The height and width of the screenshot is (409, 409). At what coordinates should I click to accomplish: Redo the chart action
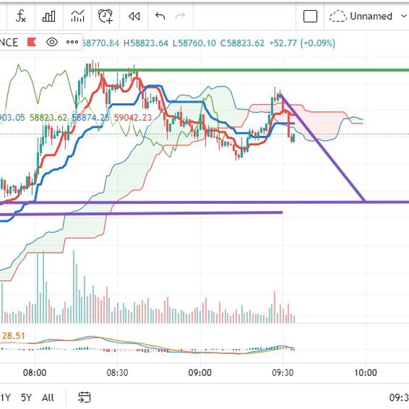coord(180,16)
